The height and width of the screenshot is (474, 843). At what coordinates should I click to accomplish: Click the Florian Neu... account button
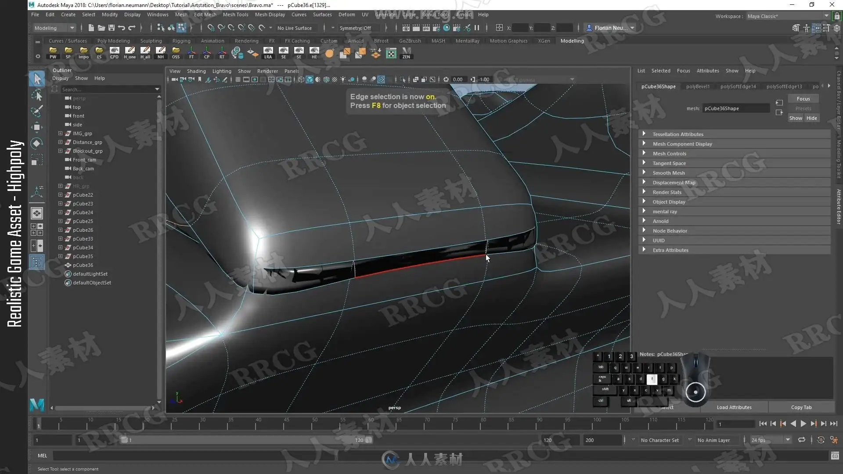611,28
